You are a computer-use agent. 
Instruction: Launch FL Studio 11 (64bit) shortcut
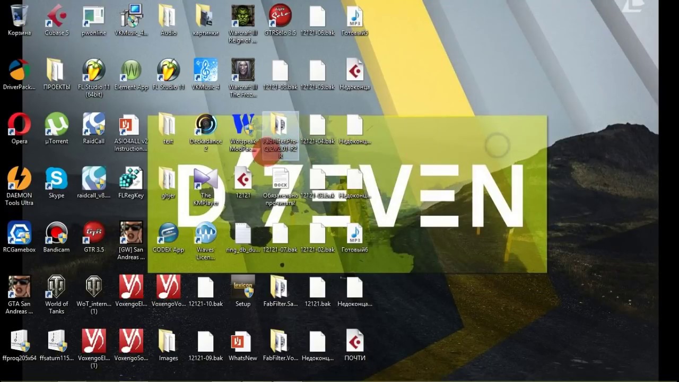coord(94,78)
